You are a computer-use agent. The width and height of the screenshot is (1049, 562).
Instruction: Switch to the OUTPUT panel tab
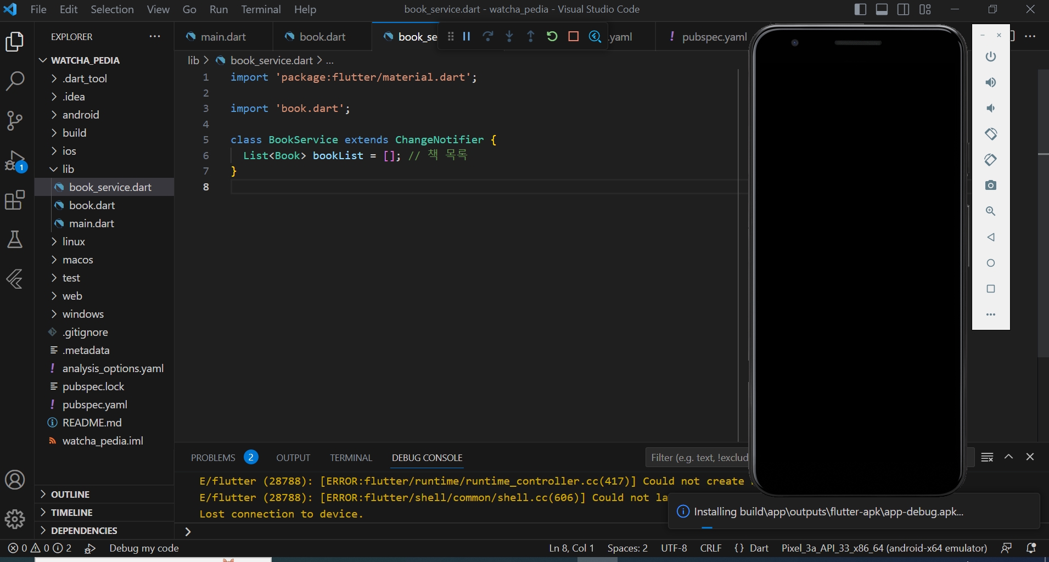[293, 458]
